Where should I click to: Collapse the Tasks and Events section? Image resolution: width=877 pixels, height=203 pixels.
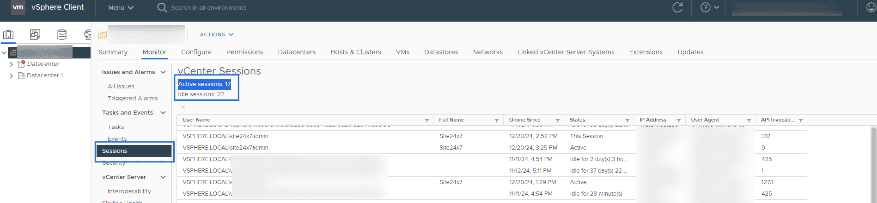pyautogui.click(x=163, y=113)
